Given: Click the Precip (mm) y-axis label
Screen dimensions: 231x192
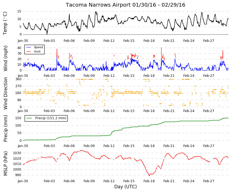Looking at the screenshot, I should click(x=6, y=128).
